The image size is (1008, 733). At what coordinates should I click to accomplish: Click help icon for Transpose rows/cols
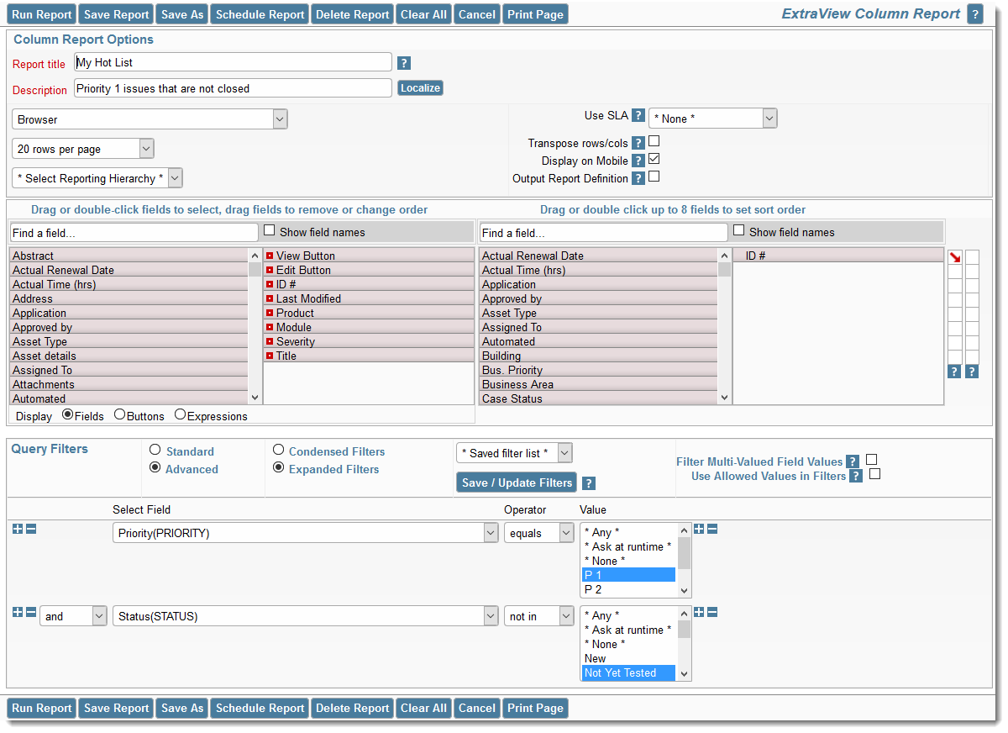click(638, 143)
